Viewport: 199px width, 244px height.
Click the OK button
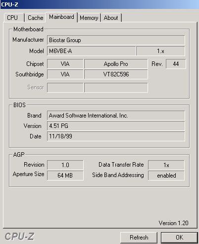179,238
